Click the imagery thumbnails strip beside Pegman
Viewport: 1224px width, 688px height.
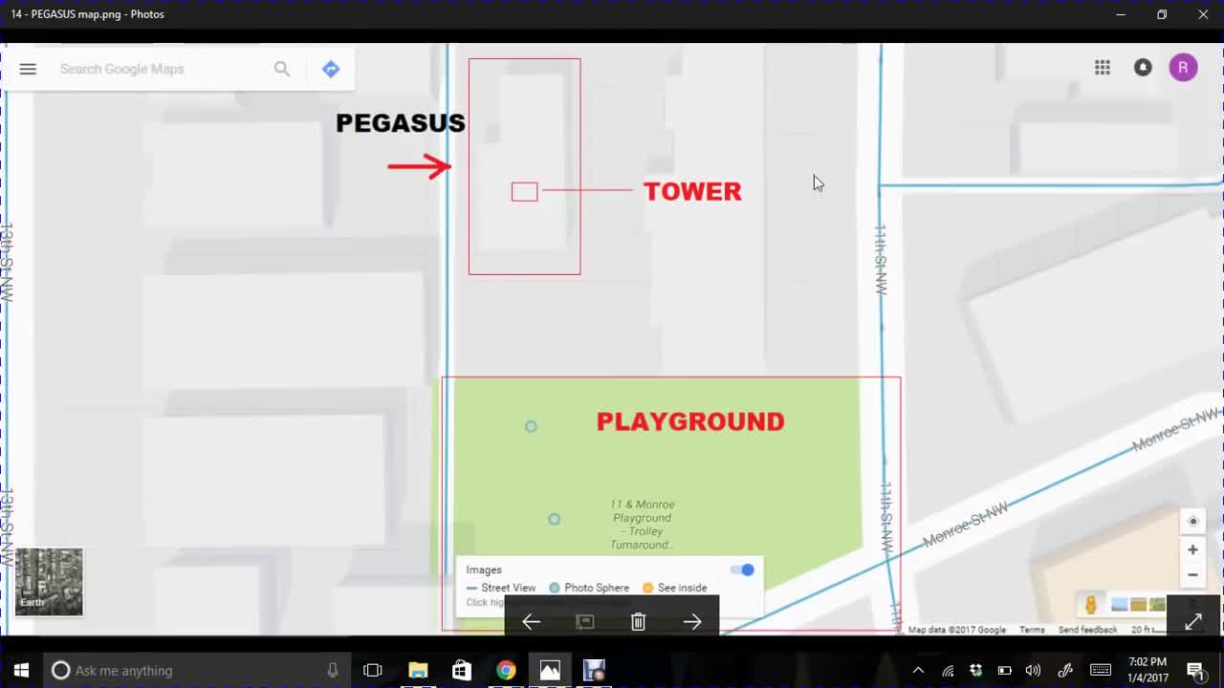[x=1138, y=605]
